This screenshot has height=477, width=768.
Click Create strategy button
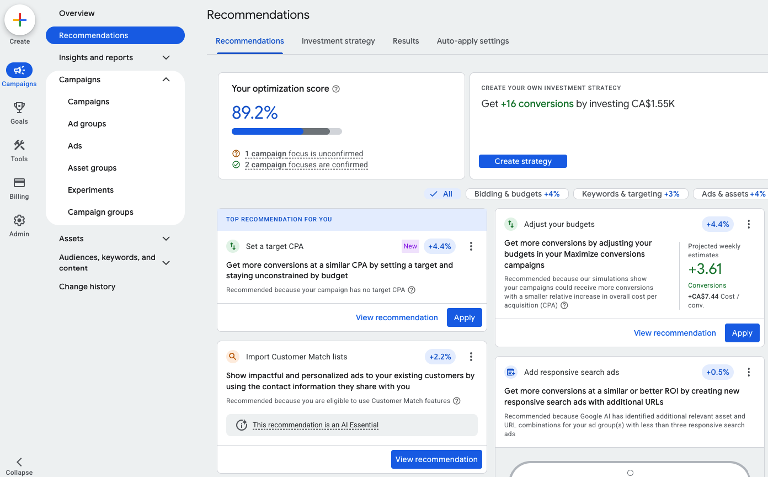(x=523, y=161)
